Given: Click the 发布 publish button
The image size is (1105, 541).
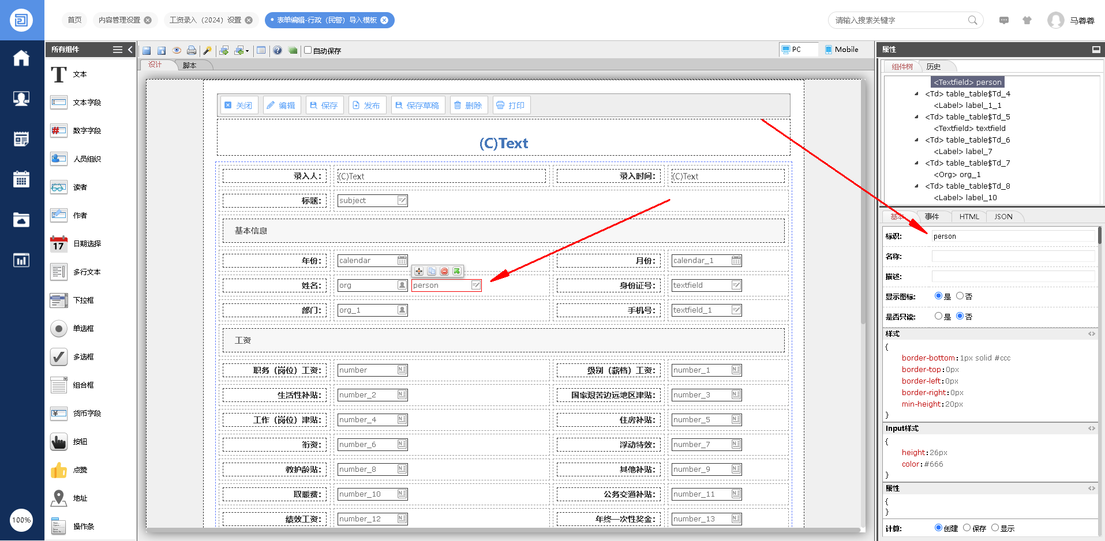Looking at the screenshot, I should tap(366, 106).
